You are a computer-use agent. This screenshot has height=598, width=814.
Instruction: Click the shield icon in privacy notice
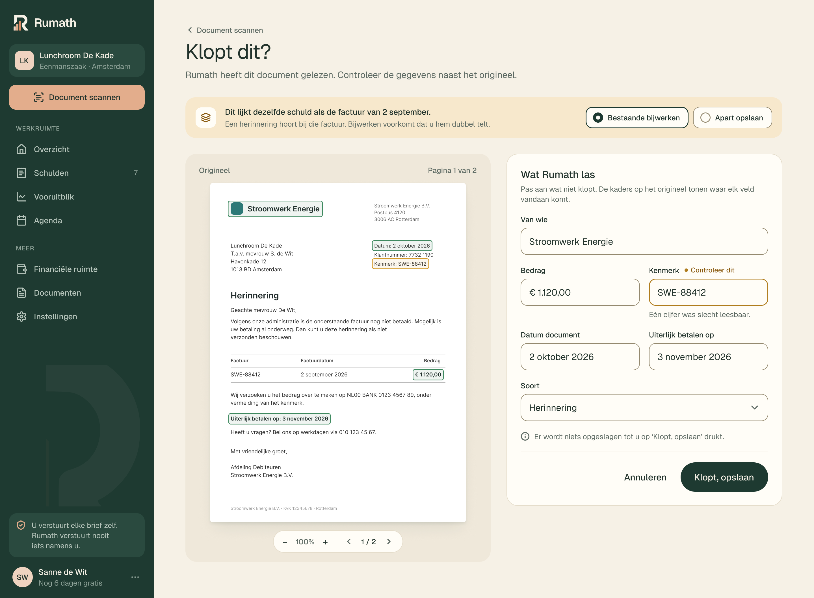pos(21,525)
